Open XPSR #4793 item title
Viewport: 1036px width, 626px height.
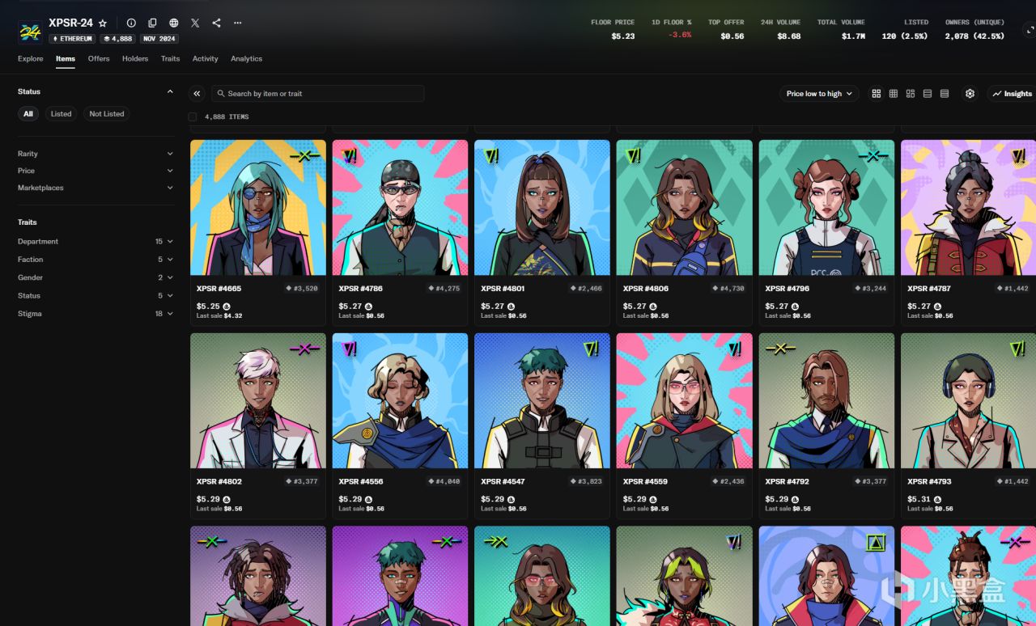coord(929,482)
